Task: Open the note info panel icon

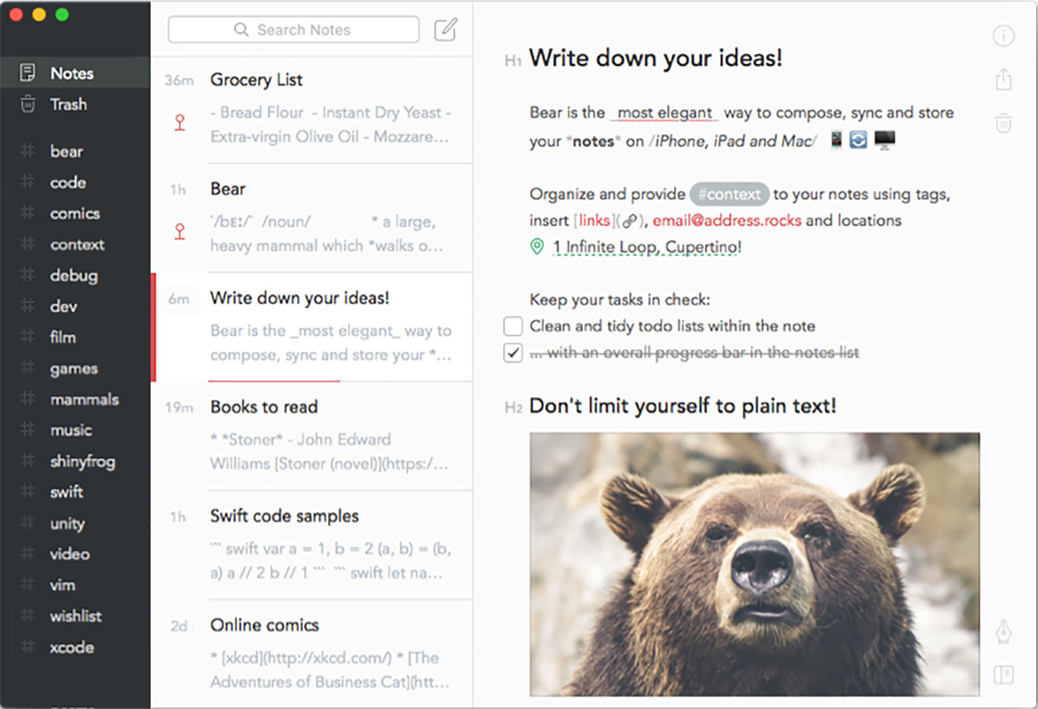Action: click(1003, 36)
